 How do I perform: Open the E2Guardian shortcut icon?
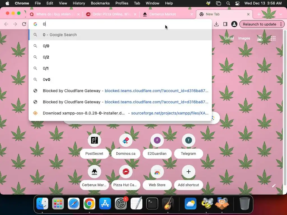pos(157,140)
